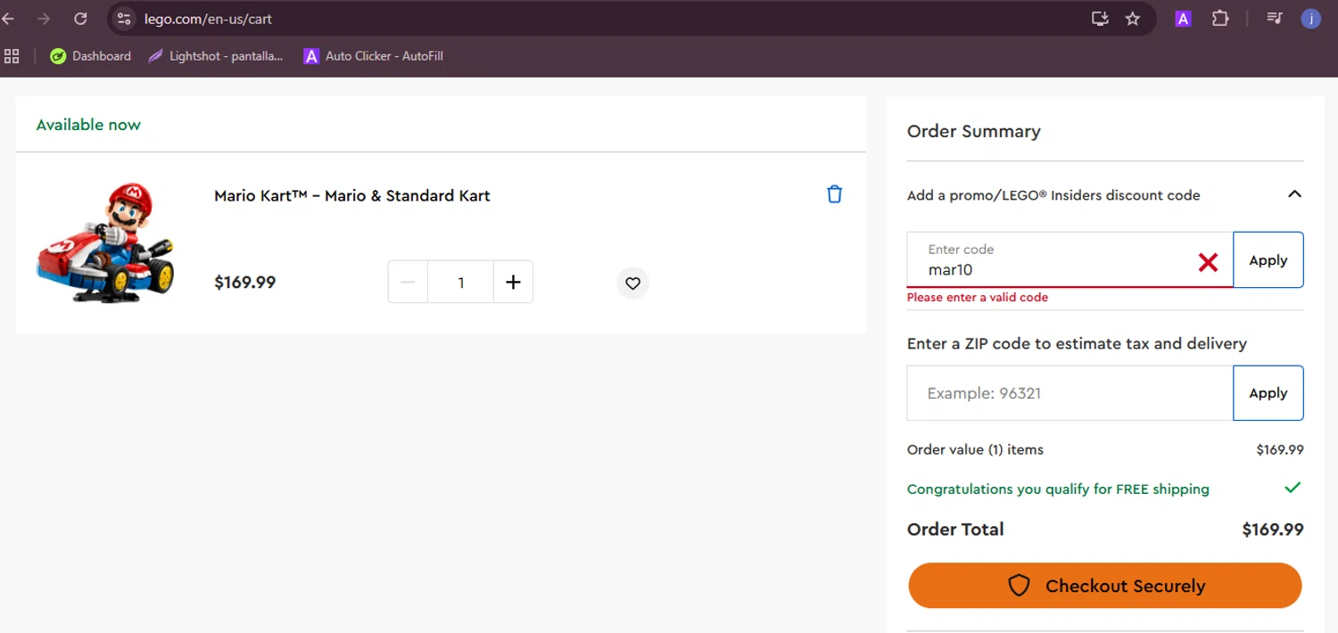This screenshot has width=1338, height=633.
Task: Click the Order Summary heading
Action: [974, 131]
